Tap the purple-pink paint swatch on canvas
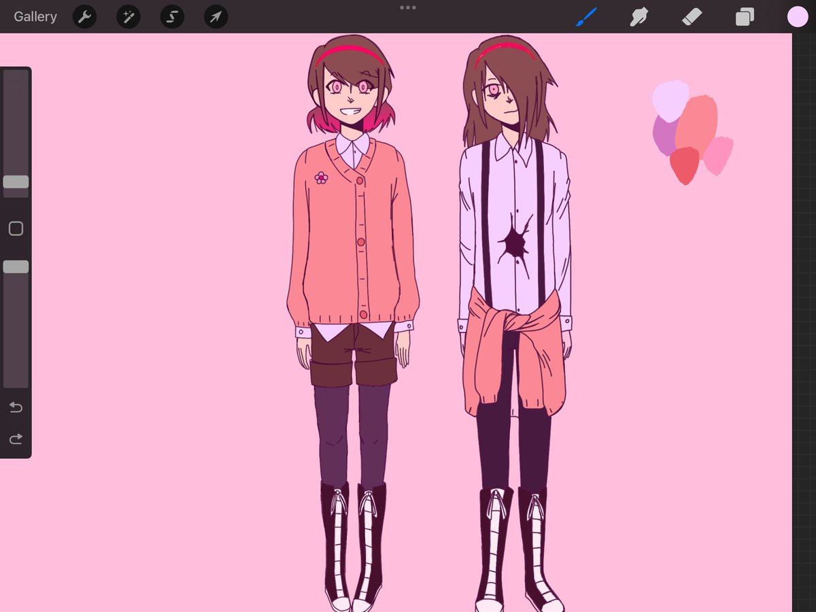 pyautogui.click(x=664, y=136)
